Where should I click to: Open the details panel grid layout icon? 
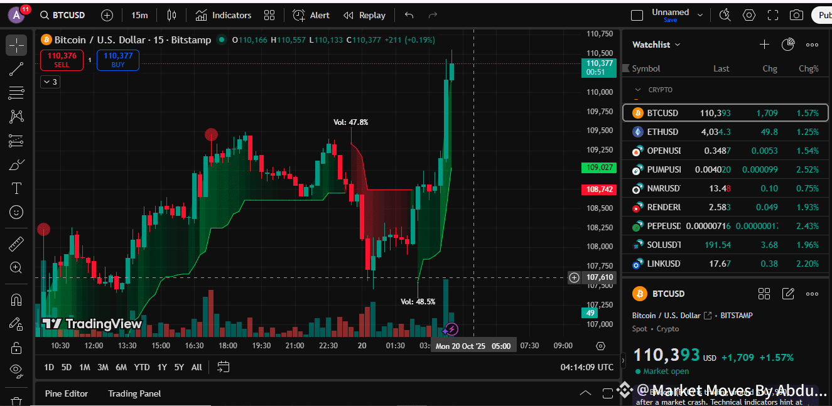point(764,294)
